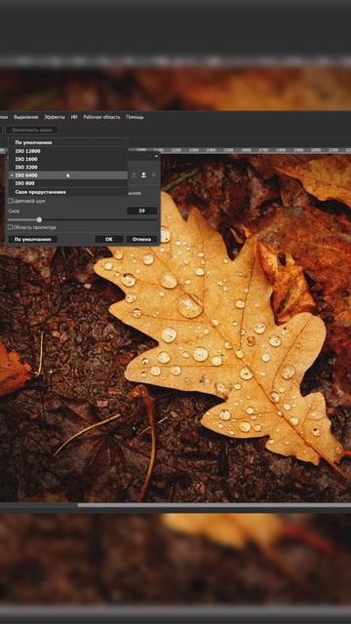Image resolution: width=351 pixels, height=624 pixels.
Task: Enable the Область просмотра checkbox
Action: [11, 227]
